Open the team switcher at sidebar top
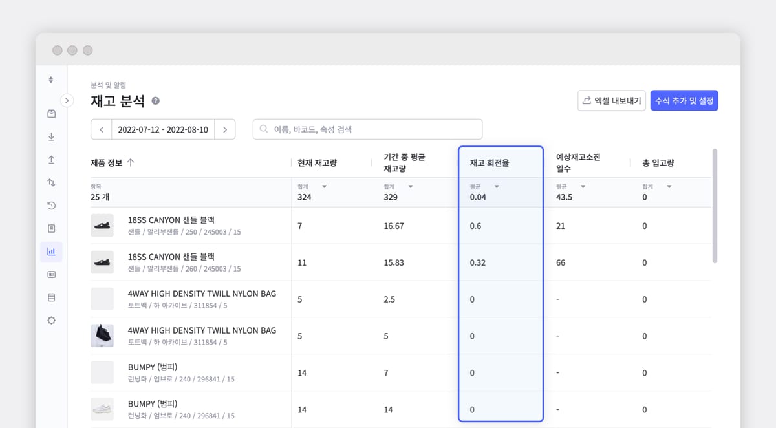The image size is (776, 428). click(51, 80)
